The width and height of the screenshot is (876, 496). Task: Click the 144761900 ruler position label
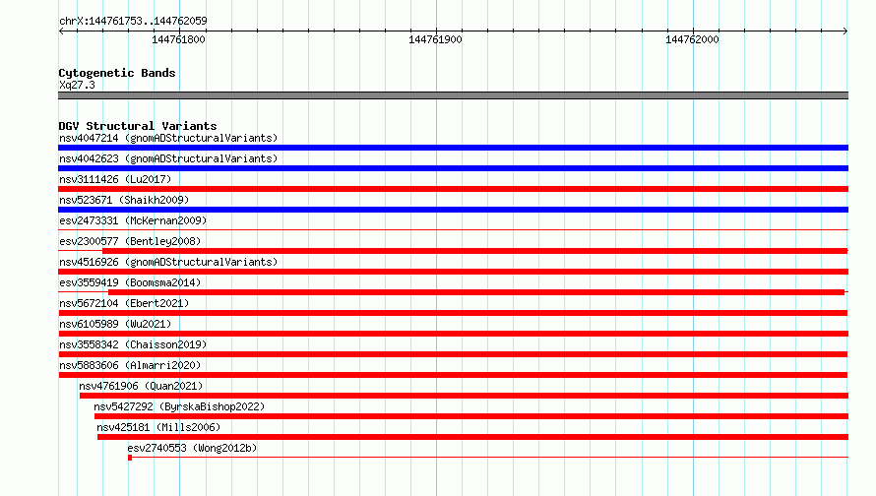click(x=435, y=39)
